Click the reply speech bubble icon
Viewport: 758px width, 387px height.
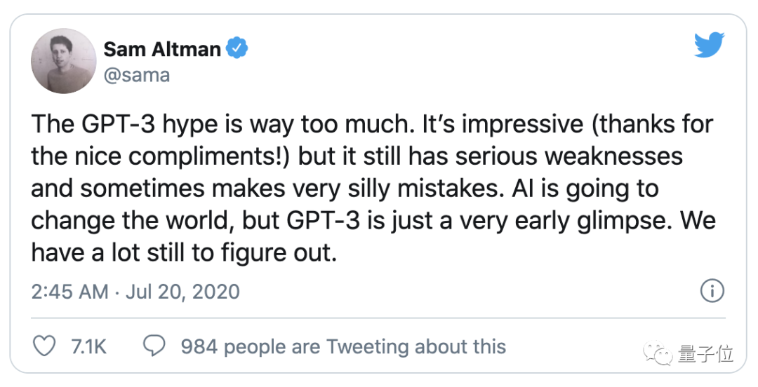point(154,346)
